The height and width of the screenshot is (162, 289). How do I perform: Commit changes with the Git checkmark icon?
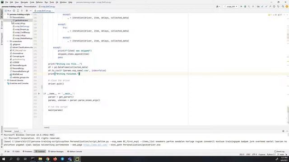pyautogui.click(x=266, y=6)
